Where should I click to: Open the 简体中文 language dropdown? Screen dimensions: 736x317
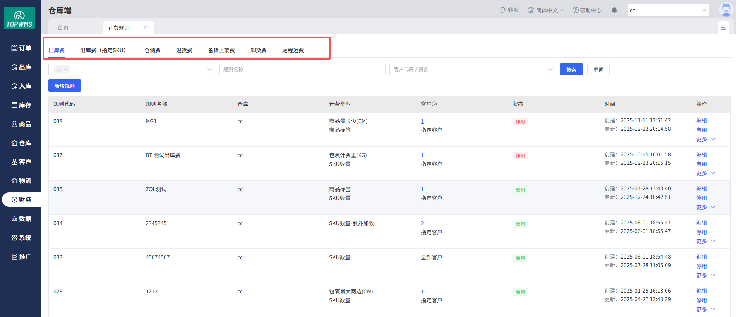pyautogui.click(x=546, y=10)
